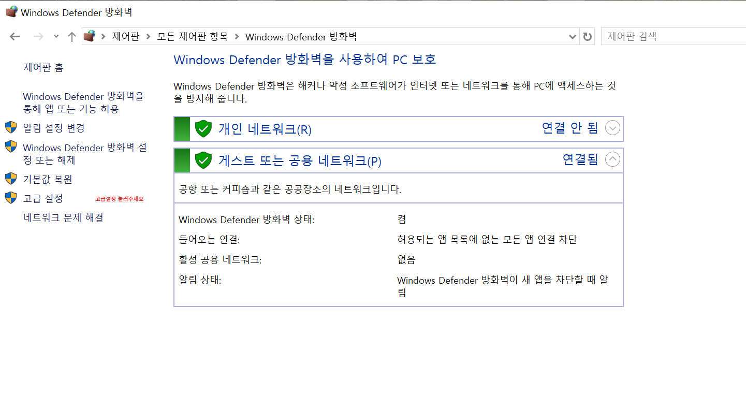Image resolution: width=746 pixels, height=409 pixels.
Task: Open address bar history dropdown
Action: pyautogui.click(x=572, y=37)
